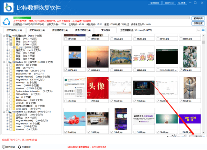
Task: Collapse the 00 找到的文件 root node
Action: point(4,36)
